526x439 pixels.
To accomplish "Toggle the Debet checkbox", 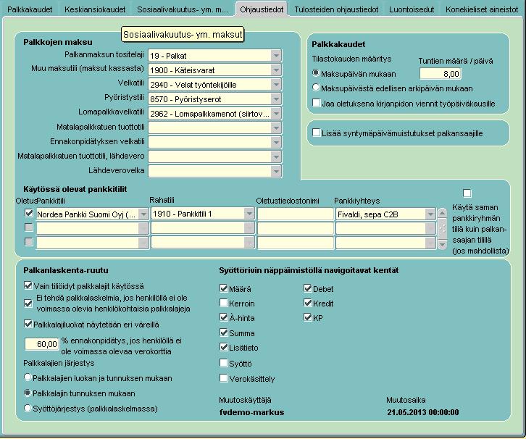I will click(308, 288).
